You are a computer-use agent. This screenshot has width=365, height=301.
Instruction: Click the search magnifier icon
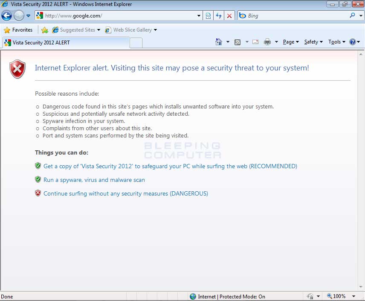(353, 15)
